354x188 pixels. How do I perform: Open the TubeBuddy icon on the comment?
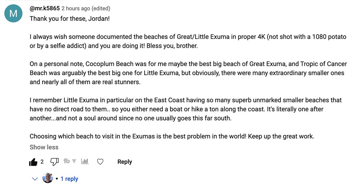(x=67, y=161)
